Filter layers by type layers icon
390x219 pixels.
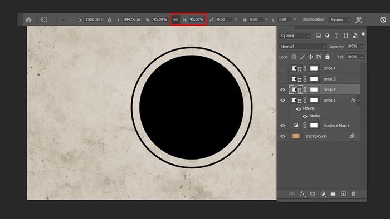[x=337, y=36]
